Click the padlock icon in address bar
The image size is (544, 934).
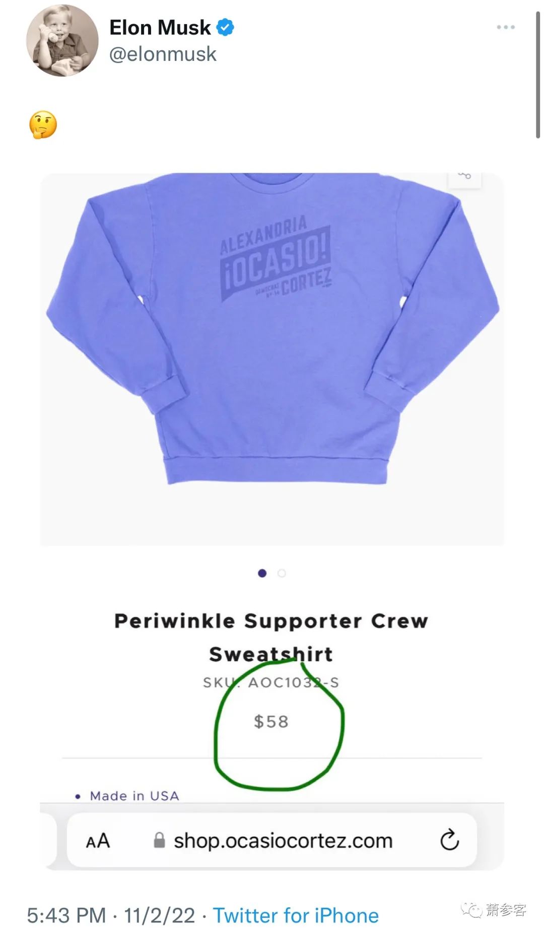click(159, 840)
